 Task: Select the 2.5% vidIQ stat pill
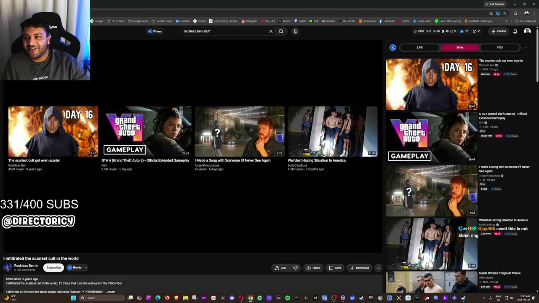pos(419,48)
